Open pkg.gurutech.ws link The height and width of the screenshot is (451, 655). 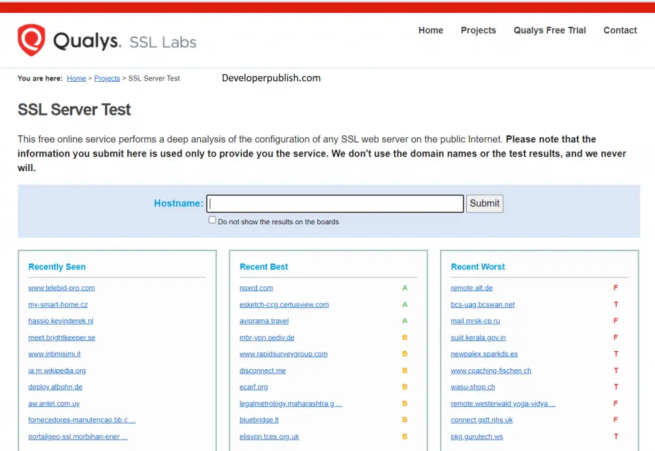477,436
